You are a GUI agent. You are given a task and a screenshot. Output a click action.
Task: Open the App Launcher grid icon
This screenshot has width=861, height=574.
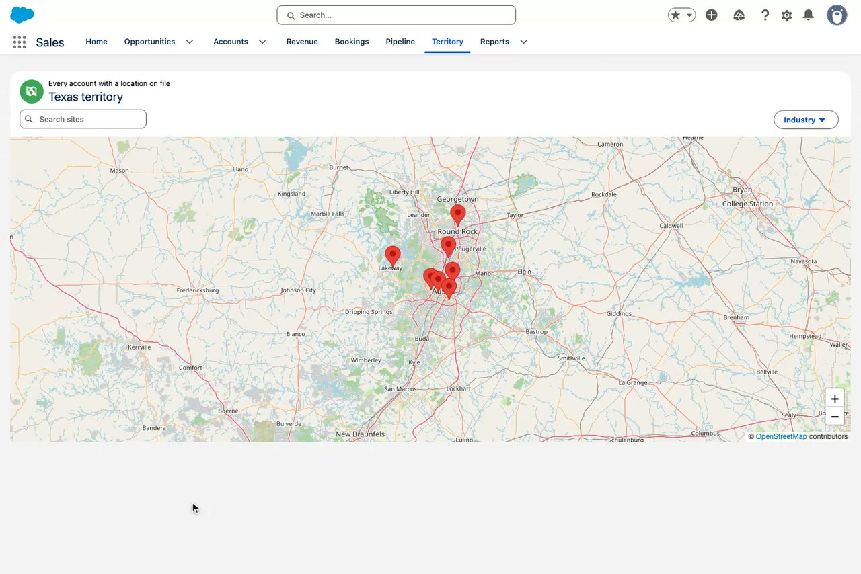point(20,42)
